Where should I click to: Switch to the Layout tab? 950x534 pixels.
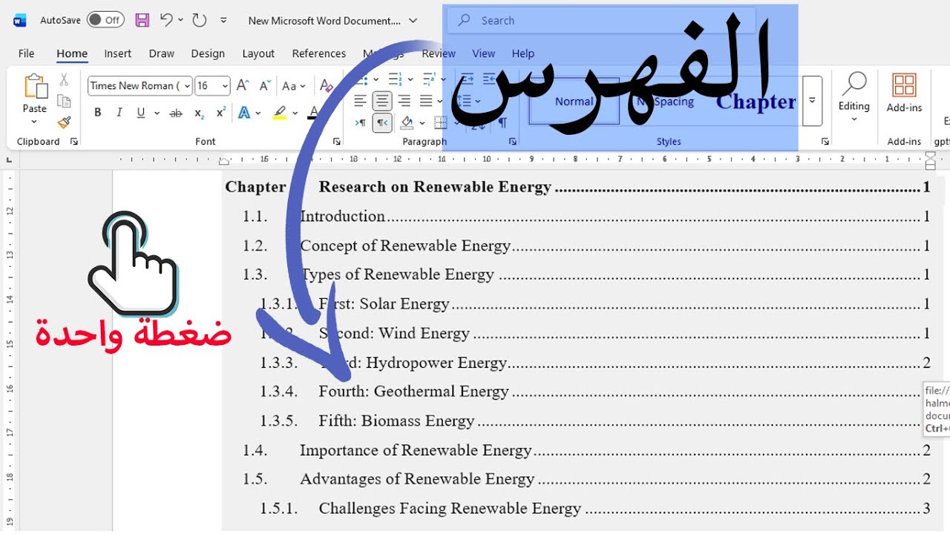pos(258,53)
